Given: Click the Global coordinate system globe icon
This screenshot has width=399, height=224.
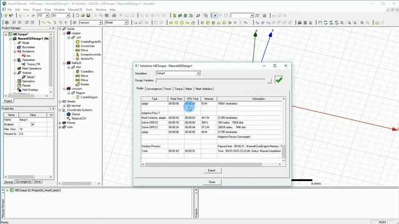Looking at the screenshot, I should click(69, 114).
